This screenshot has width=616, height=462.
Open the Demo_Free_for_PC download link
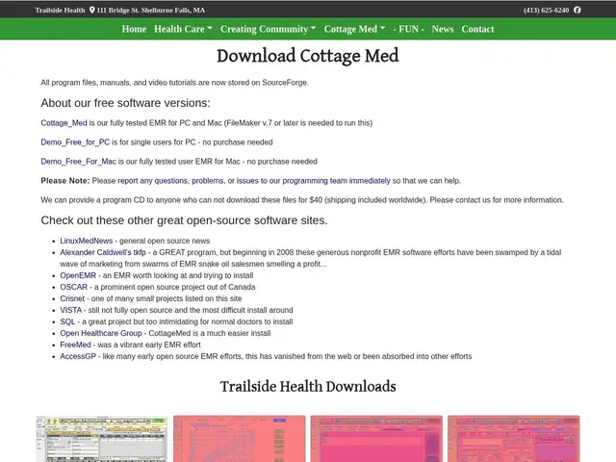coord(75,142)
